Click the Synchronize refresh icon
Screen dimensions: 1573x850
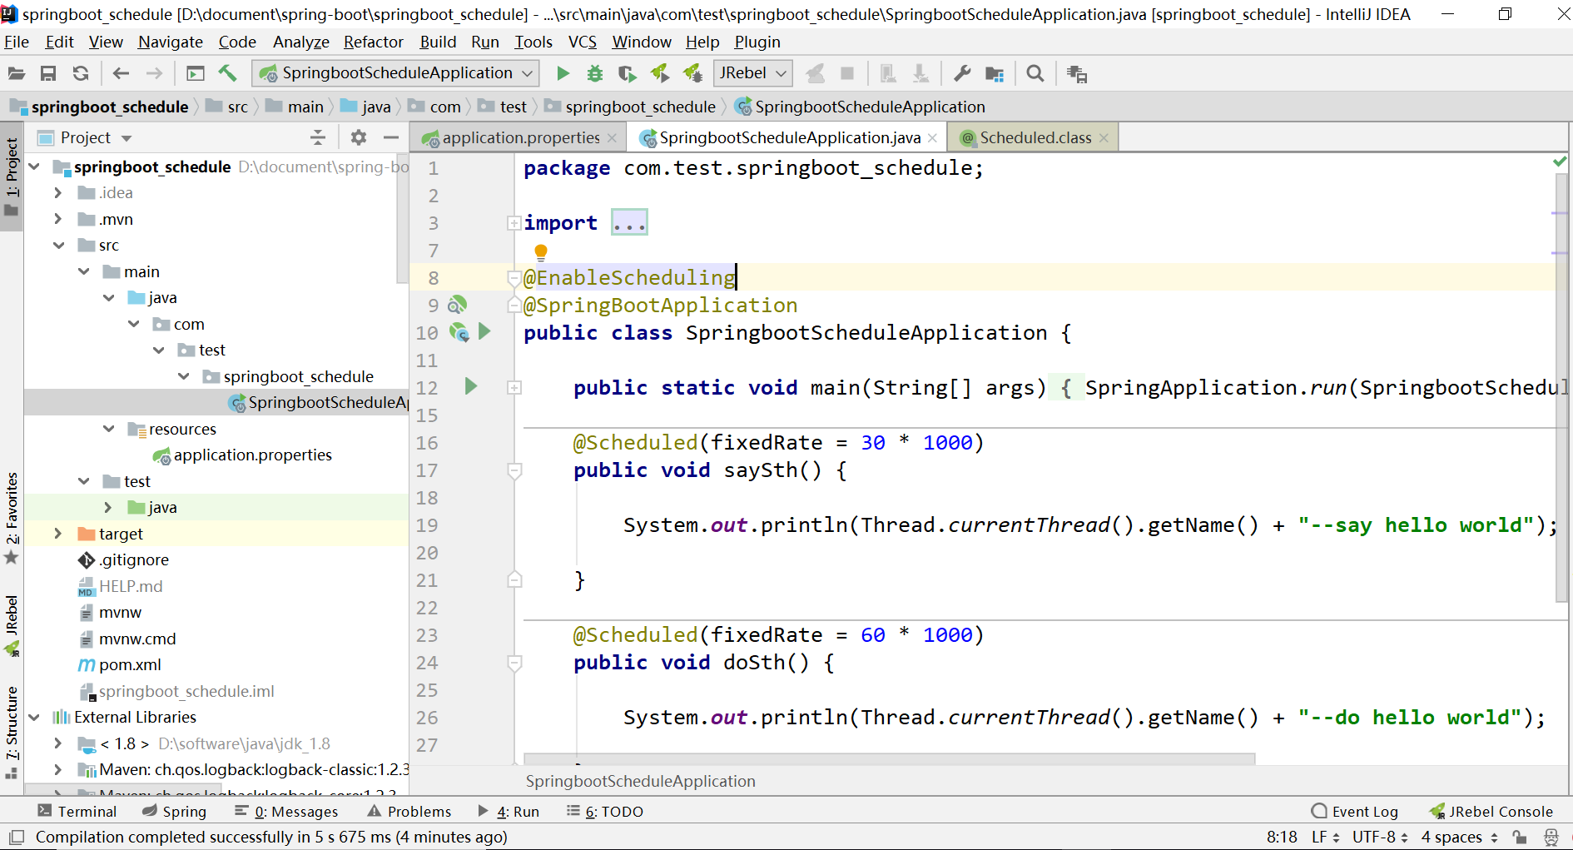pos(81,74)
